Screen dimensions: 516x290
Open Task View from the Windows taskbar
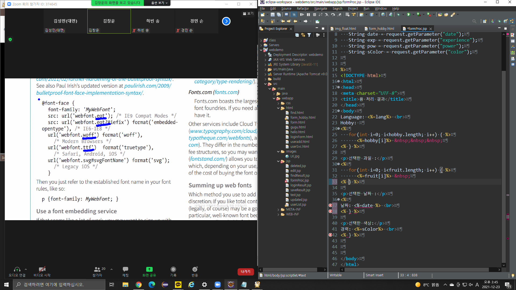point(112,284)
